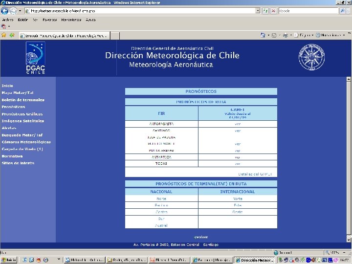Open the Home icon dropdown arrow
Screen dimensions: 352x264
coord(268,35)
